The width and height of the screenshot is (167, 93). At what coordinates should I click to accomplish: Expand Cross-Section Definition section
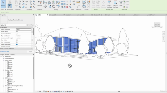pyautogui.click(x=32, y=49)
